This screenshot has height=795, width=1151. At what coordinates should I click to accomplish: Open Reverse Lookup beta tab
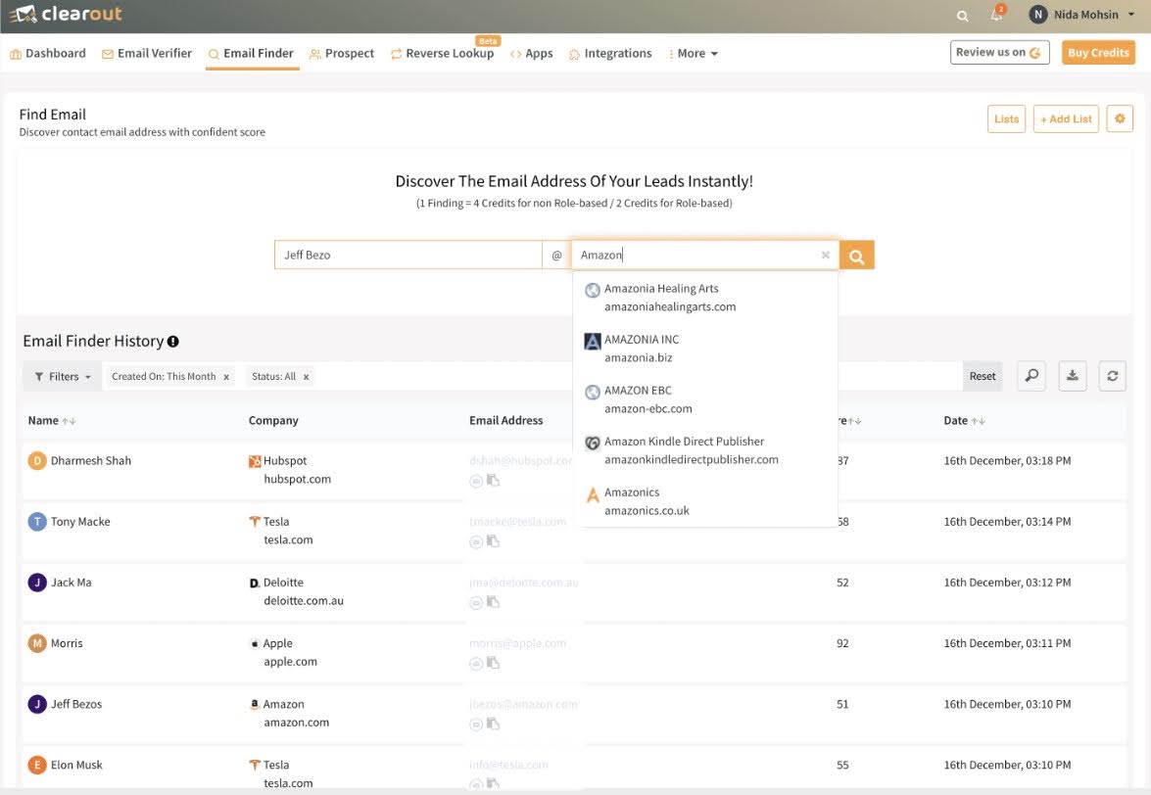point(442,53)
